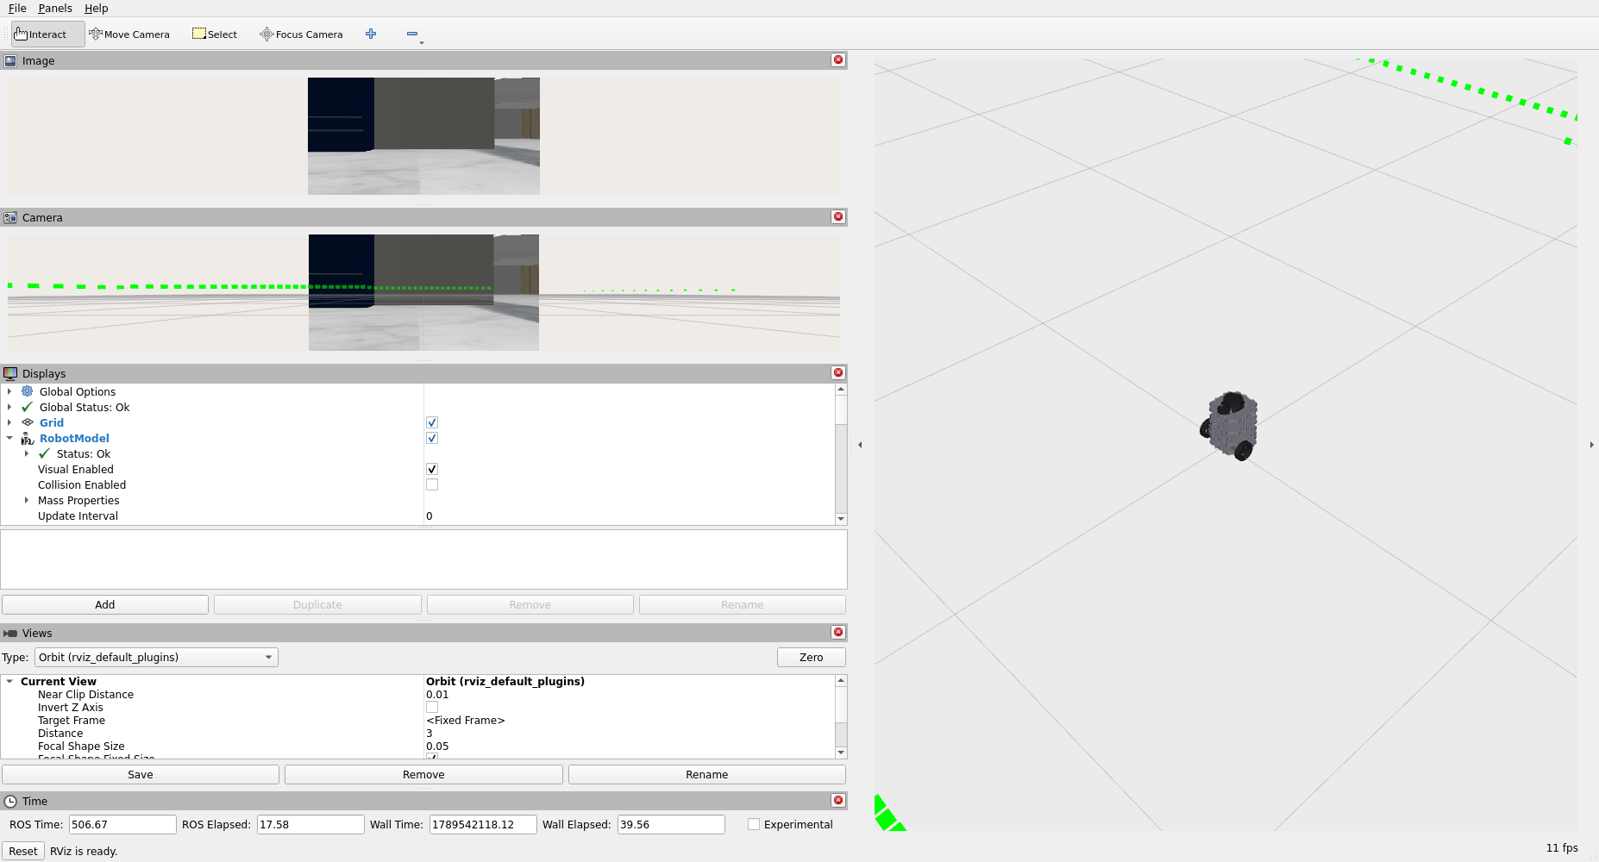Toggle the RobotModel display checkbox
The height and width of the screenshot is (862, 1599).
(432, 438)
